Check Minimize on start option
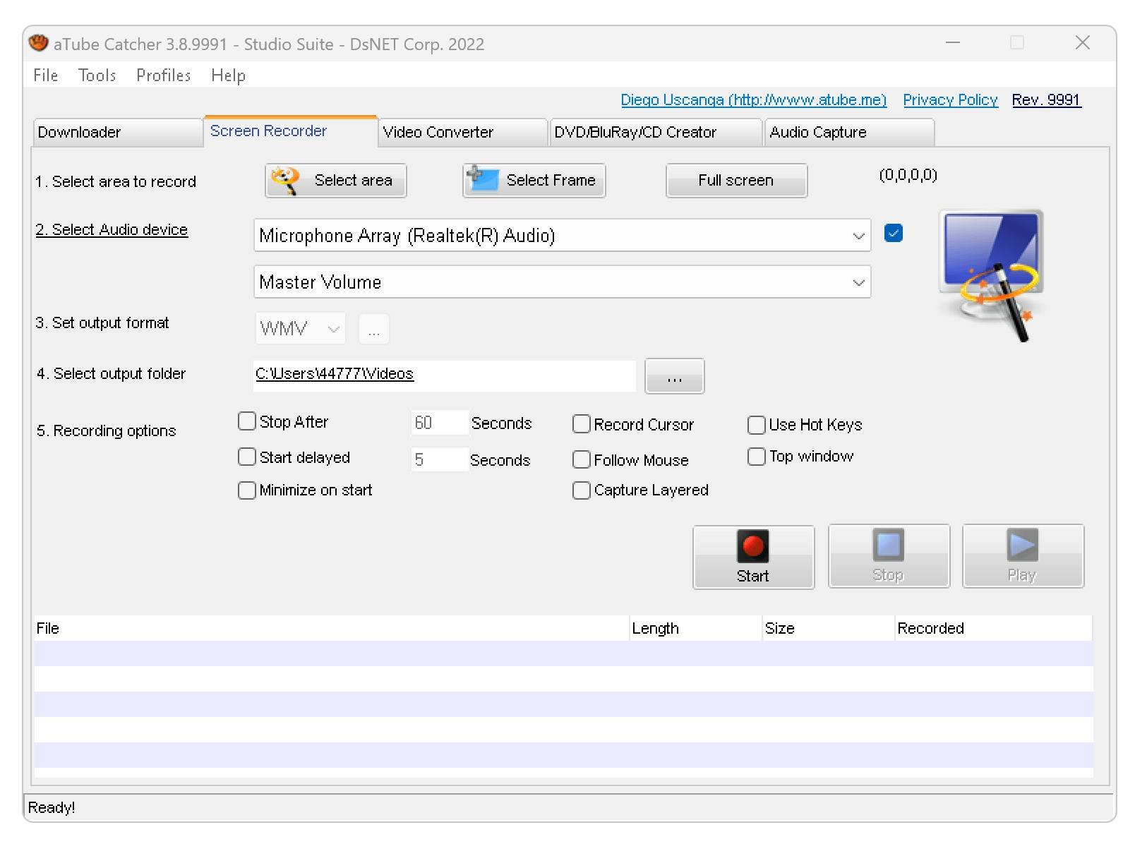1135x844 pixels. 247,490
